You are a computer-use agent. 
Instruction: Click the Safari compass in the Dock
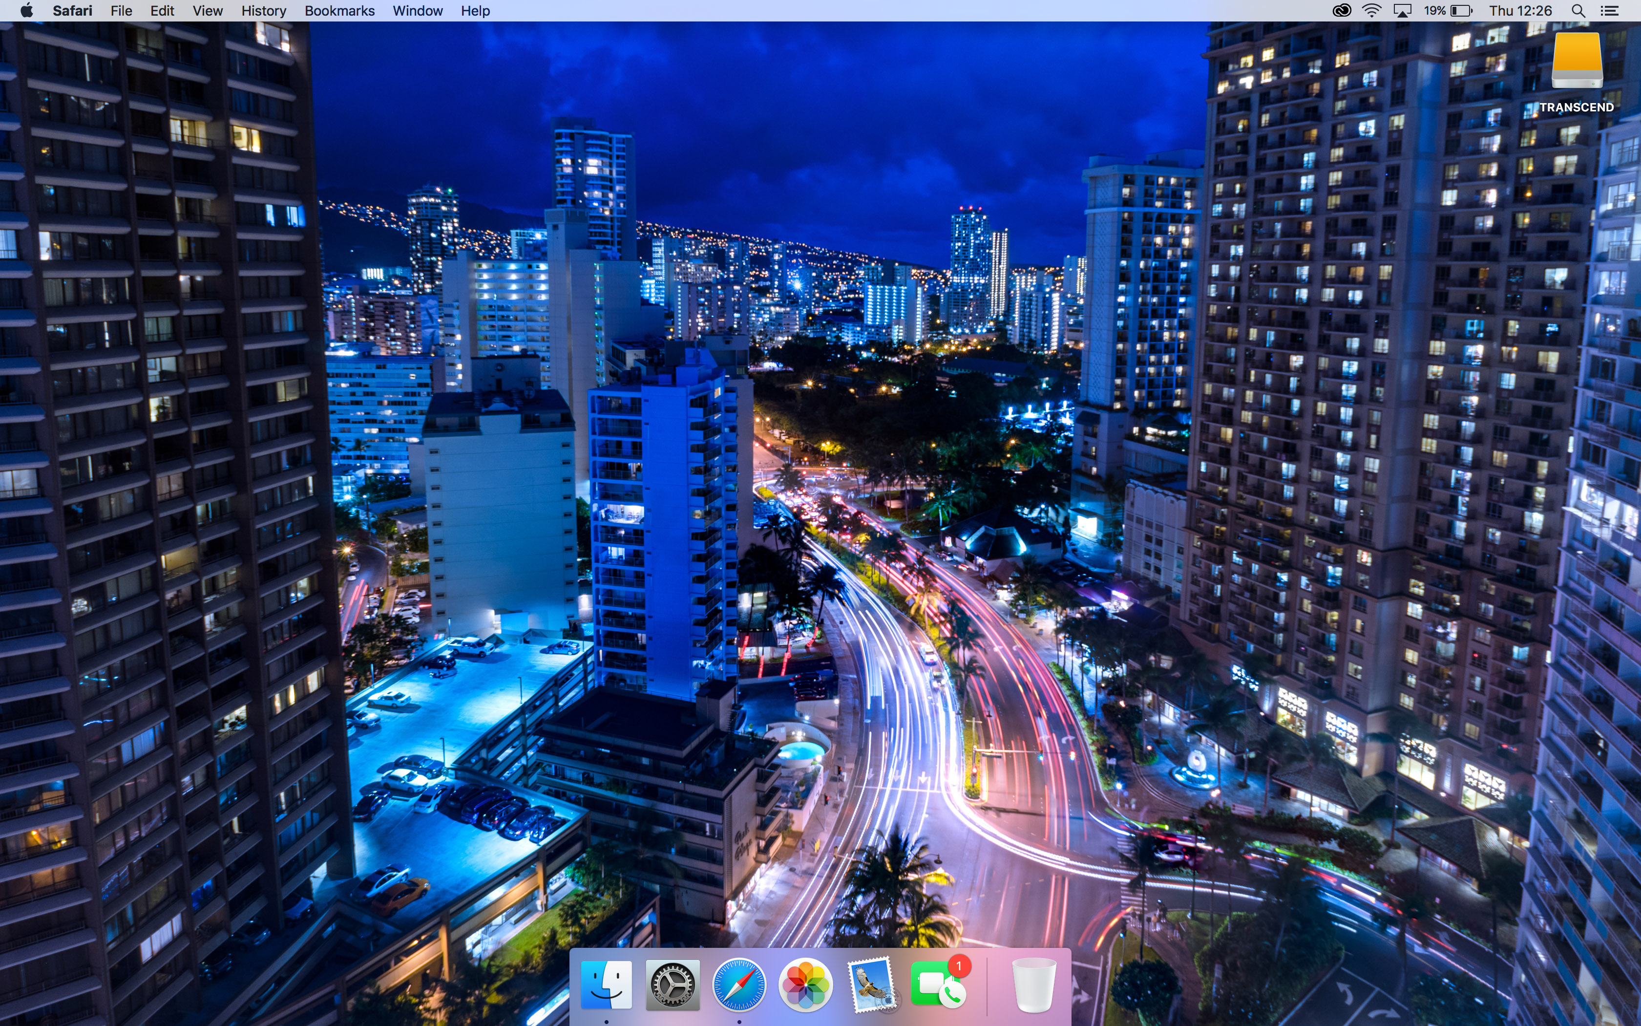click(x=739, y=984)
